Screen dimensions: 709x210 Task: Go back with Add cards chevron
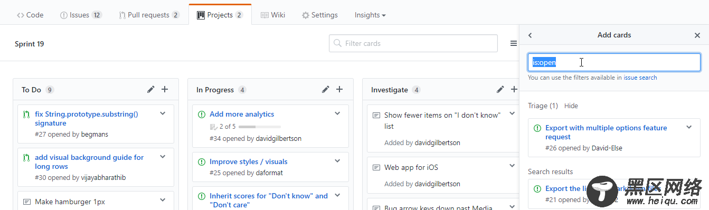530,35
